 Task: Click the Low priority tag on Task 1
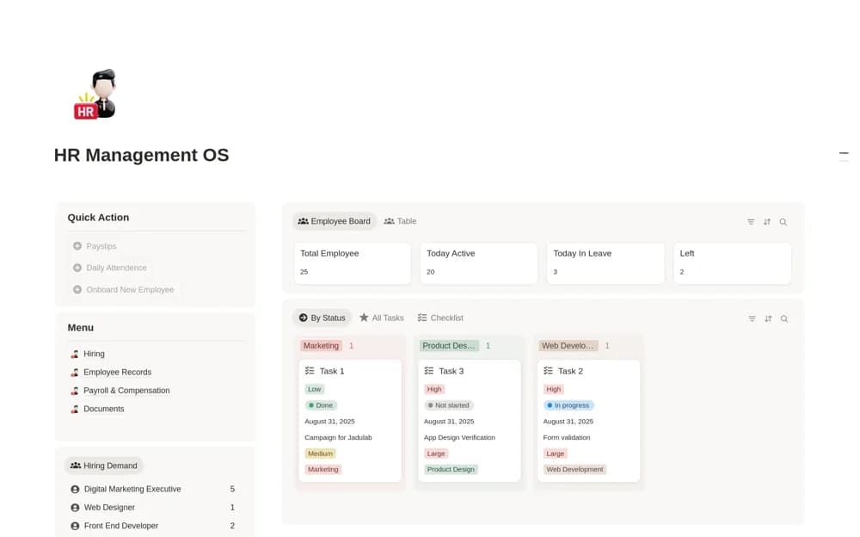coord(314,389)
